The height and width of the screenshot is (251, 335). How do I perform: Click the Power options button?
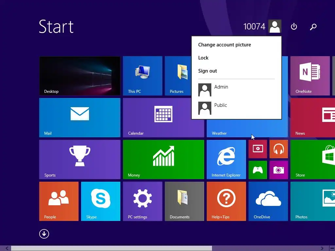(294, 26)
